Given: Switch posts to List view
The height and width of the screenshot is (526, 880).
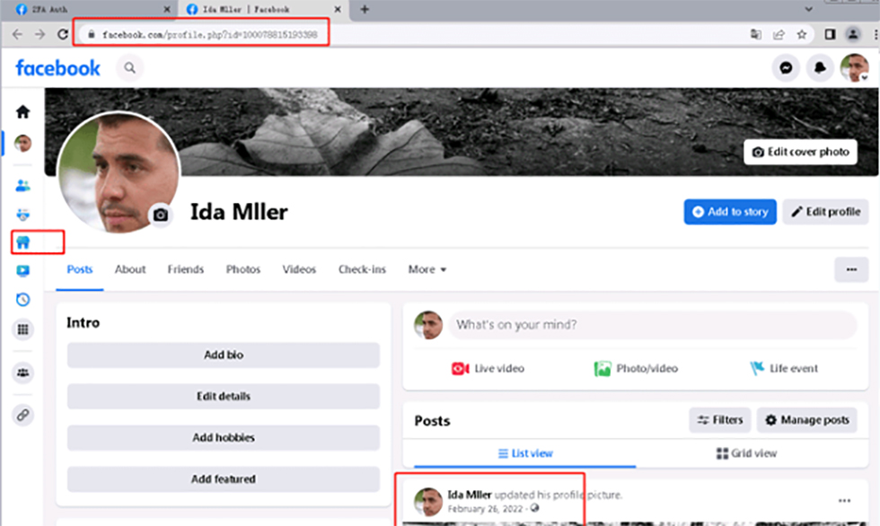Looking at the screenshot, I should [x=525, y=453].
